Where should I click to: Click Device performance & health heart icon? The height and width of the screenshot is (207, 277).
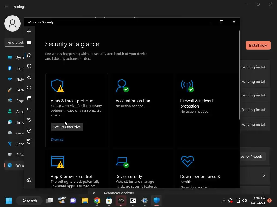click(x=187, y=161)
